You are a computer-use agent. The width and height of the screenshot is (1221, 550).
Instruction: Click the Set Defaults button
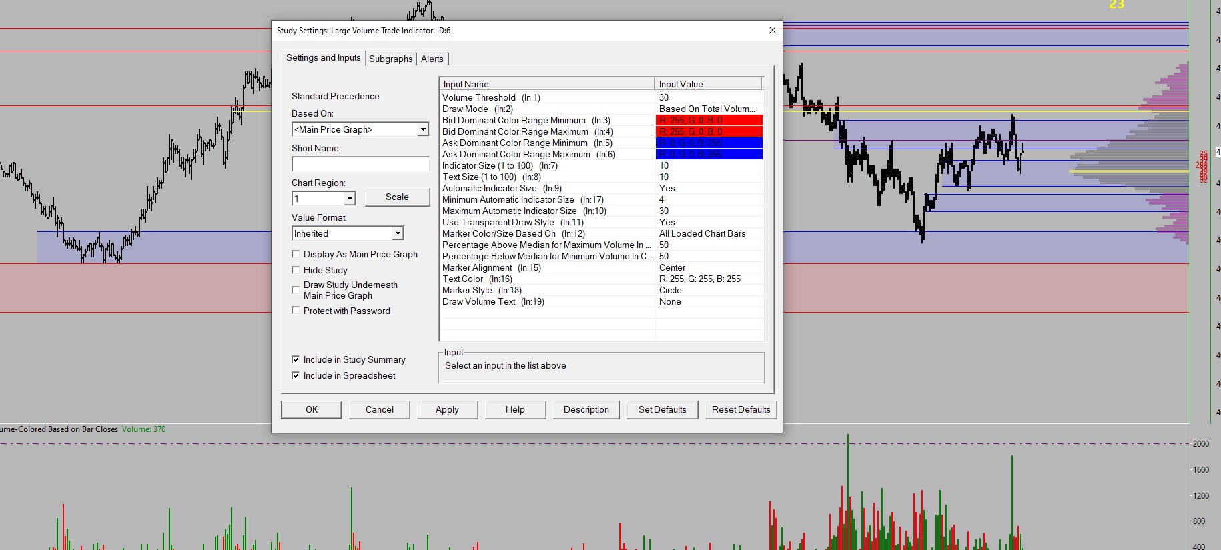(x=662, y=409)
